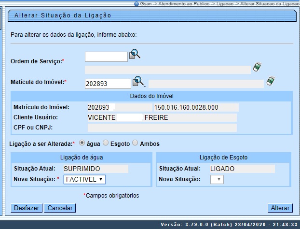
Task: Expand Ligação de Esgoto Nova Situação dropdown
Action: point(217,179)
